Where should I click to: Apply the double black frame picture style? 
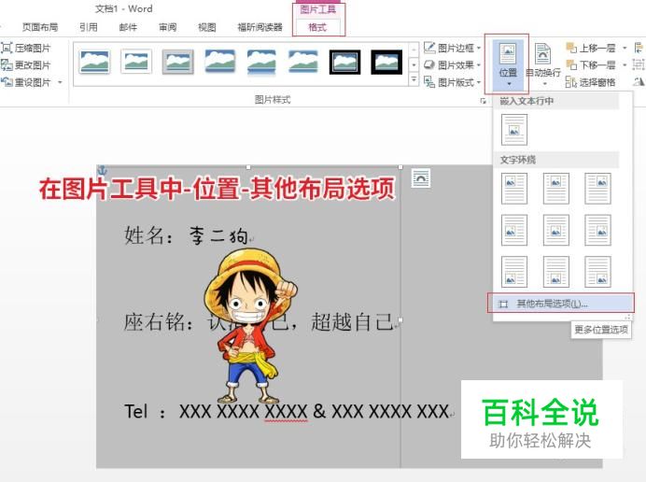344,62
